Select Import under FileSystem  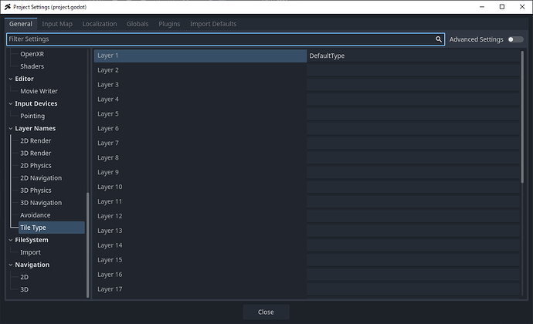(x=30, y=252)
